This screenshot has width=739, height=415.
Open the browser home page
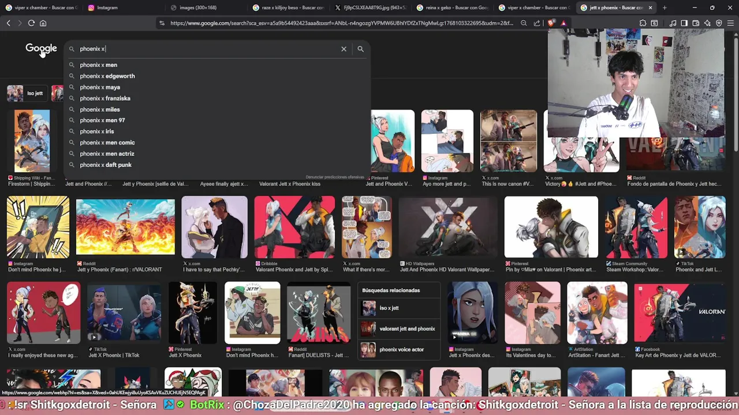43,23
